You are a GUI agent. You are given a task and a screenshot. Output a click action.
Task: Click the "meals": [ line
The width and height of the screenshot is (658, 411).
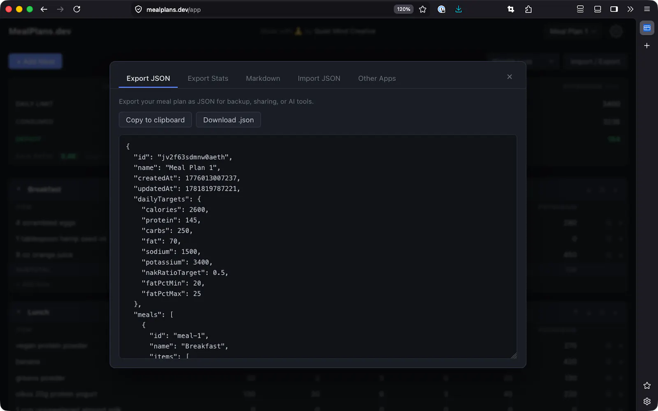pos(153,314)
